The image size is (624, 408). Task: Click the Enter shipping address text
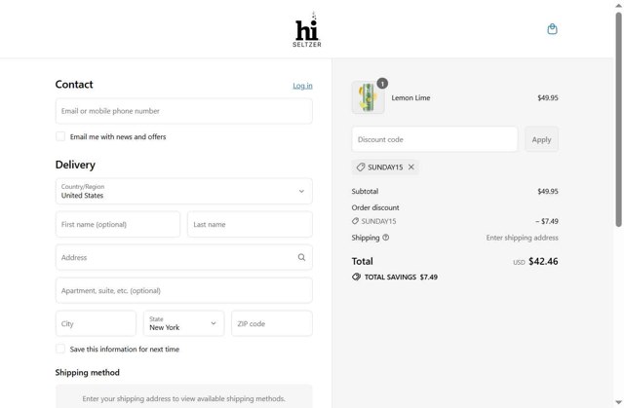point(523,238)
